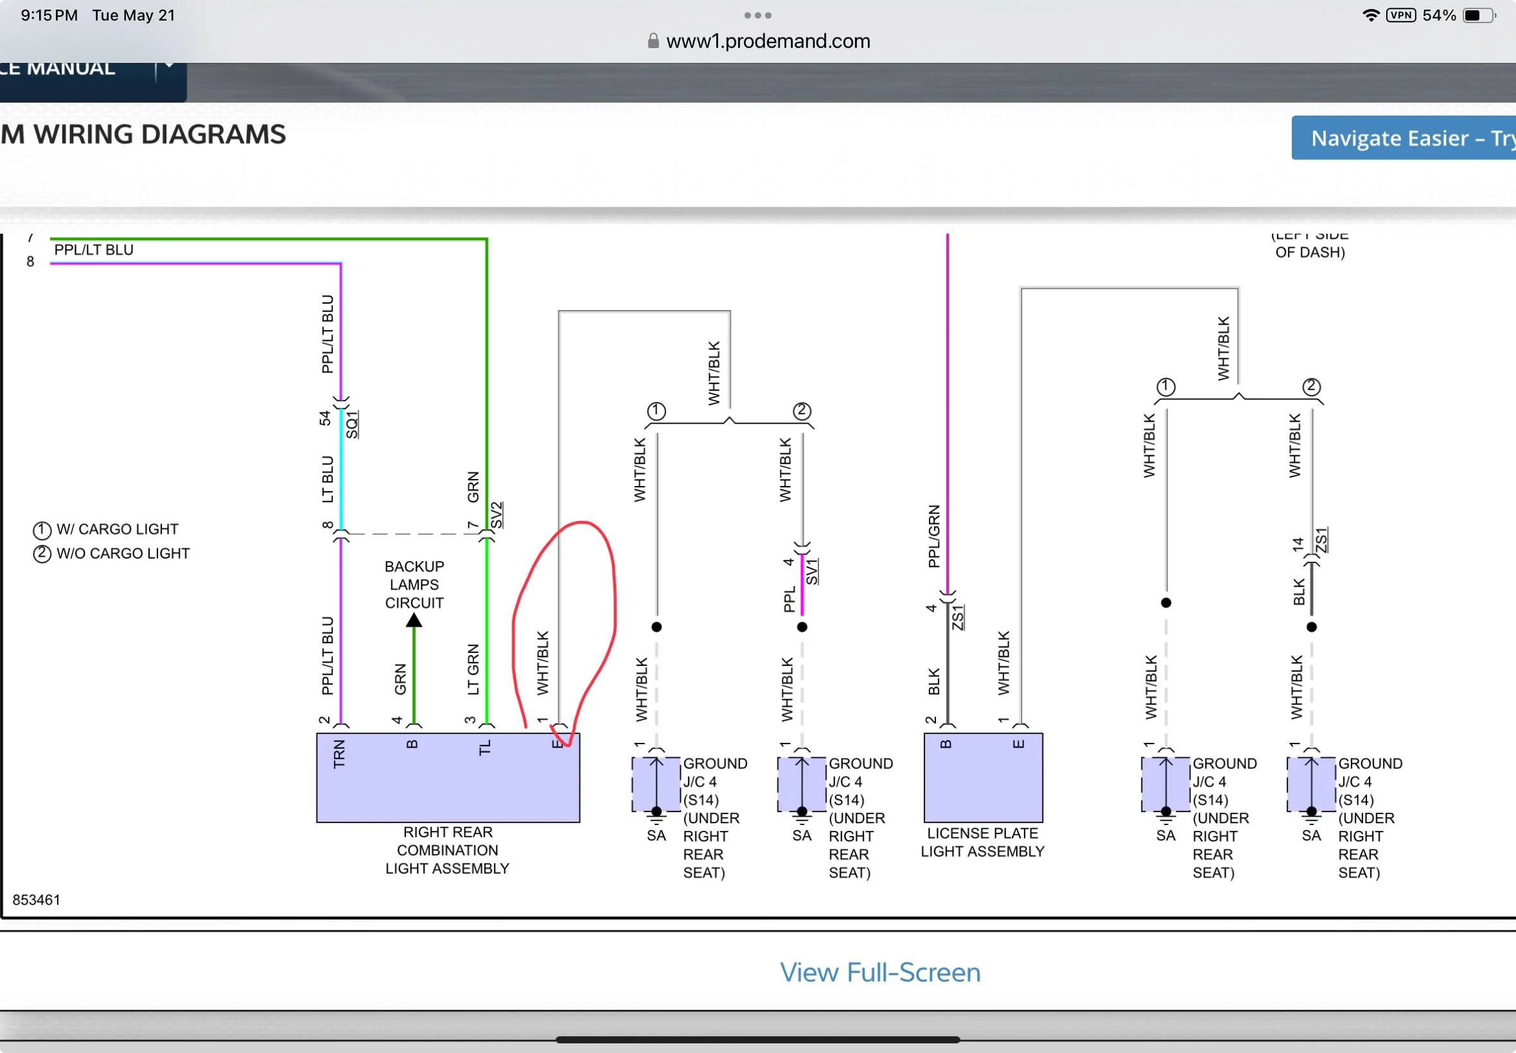Viewport: 1516px width, 1053px height.
Task: Click the SQ1 connector reference link
Action: click(x=353, y=424)
